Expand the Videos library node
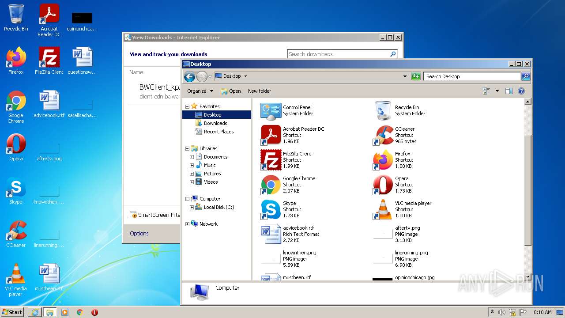 pos(192,182)
